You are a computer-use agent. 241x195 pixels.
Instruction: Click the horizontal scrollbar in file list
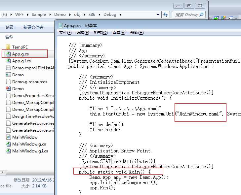[x=30, y=173]
